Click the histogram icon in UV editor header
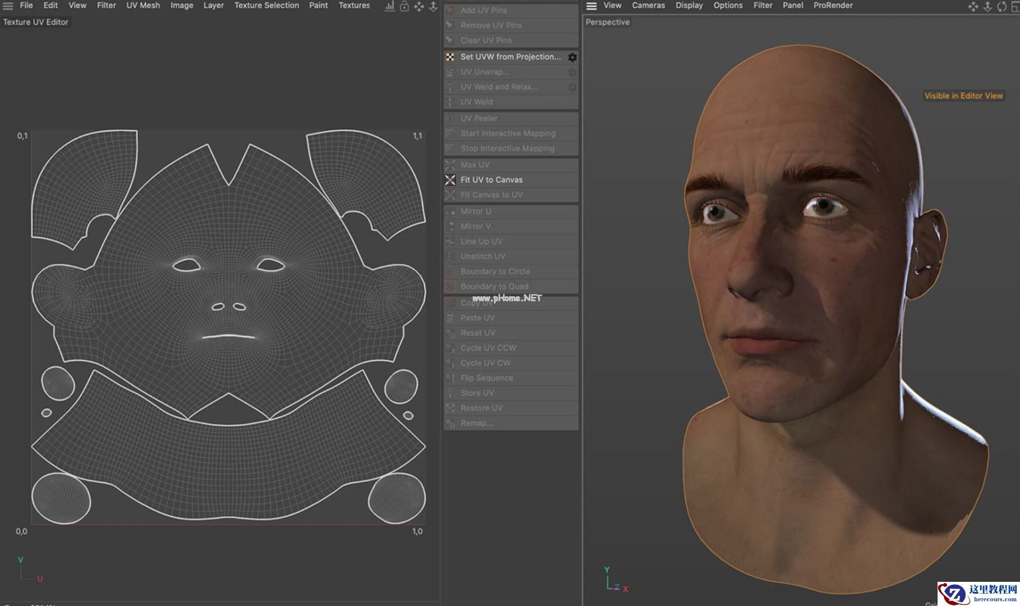 click(390, 6)
